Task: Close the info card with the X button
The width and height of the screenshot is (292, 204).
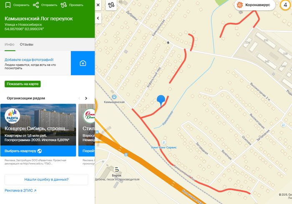Action: pyautogui.click(x=98, y=5)
